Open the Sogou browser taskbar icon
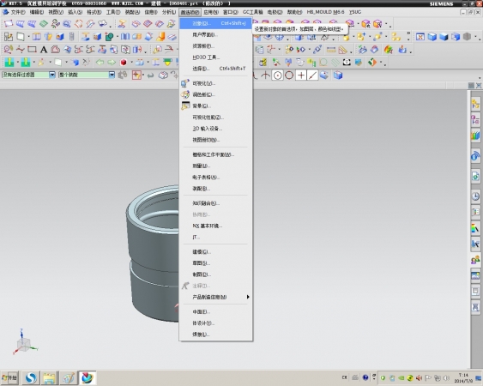This screenshot has height=386, width=483. tap(31, 377)
